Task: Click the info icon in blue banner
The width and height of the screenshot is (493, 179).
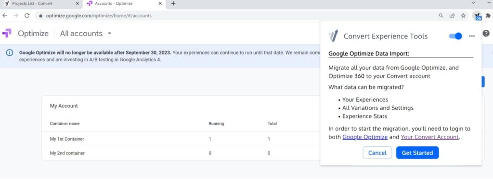Action: point(10,53)
